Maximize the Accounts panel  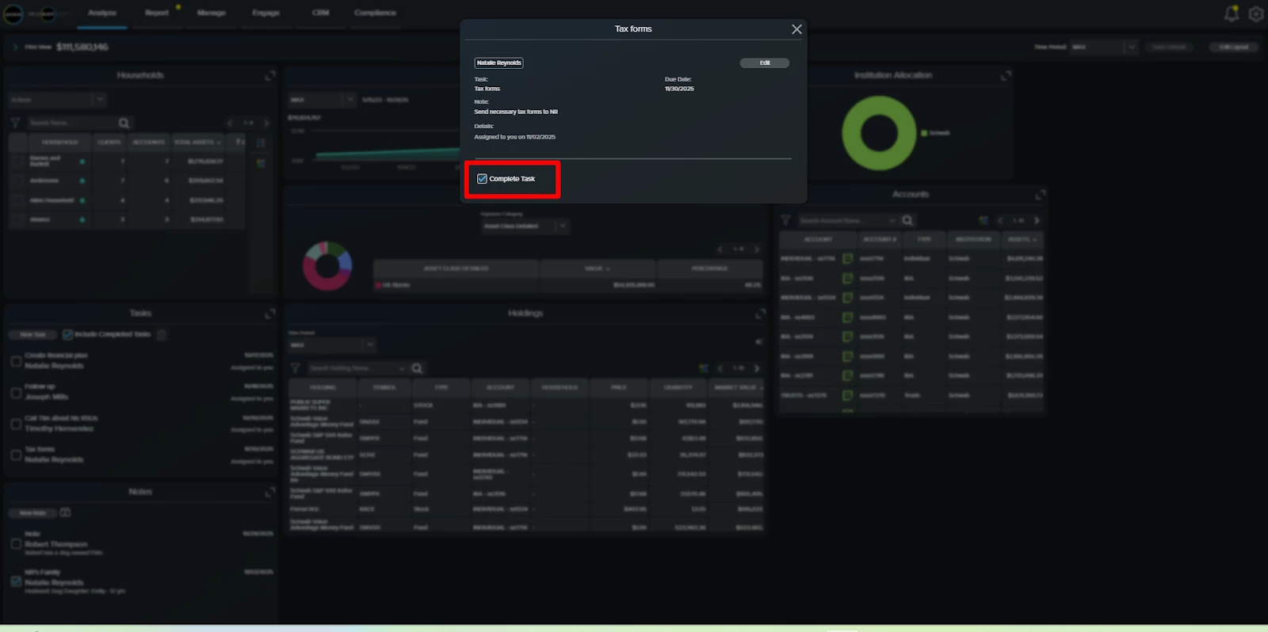pyautogui.click(x=1041, y=195)
